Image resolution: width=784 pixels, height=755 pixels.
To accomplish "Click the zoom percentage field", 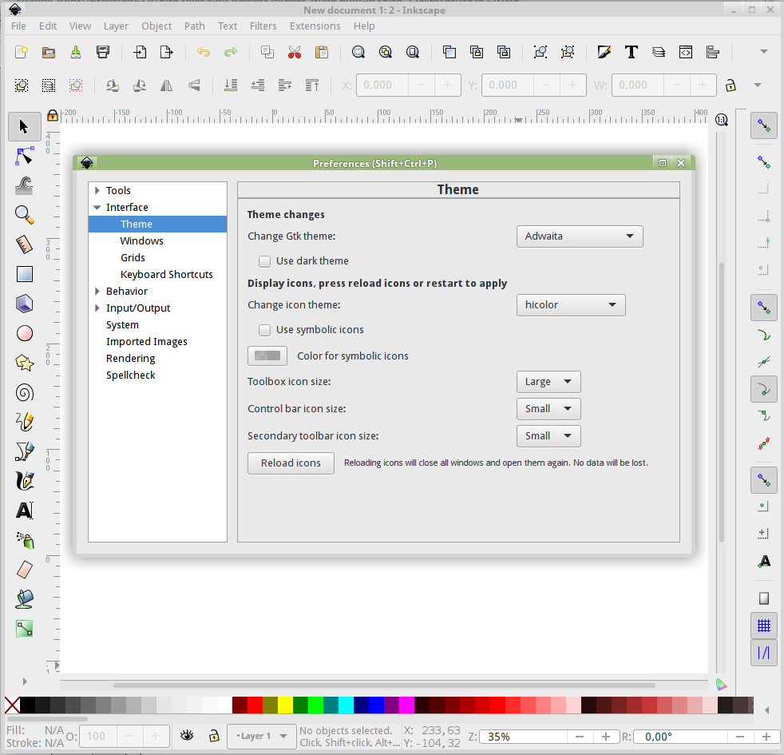I will tap(523, 737).
